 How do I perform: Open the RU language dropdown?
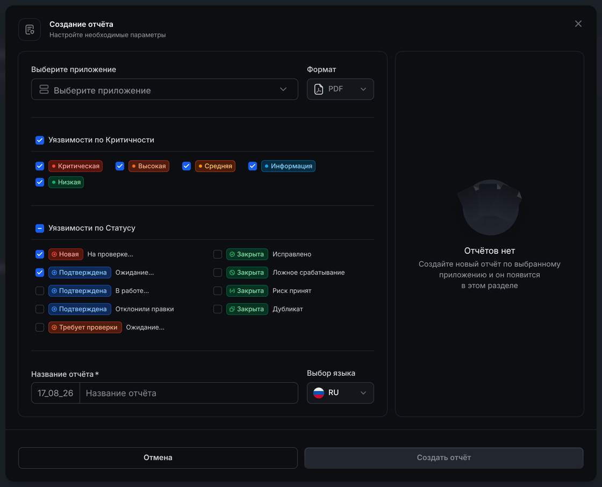340,393
